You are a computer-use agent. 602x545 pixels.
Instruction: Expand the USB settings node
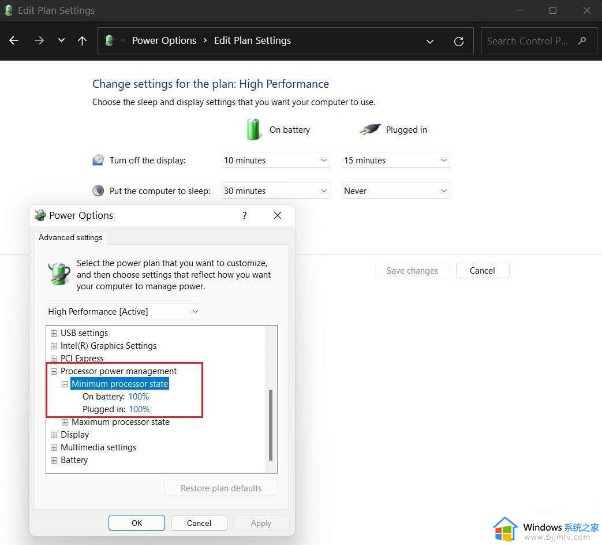[54, 333]
